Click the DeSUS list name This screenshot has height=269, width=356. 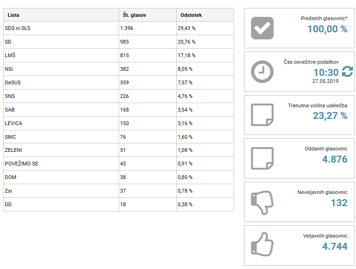(x=13, y=82)
